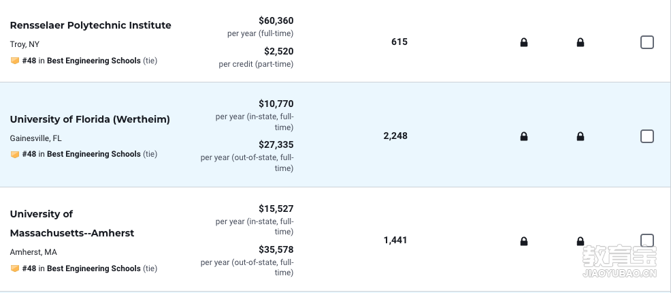Click Best Engineering Schools link under Amherst
The width and height of the screenshot is (671, 293).
pos(94,268)
